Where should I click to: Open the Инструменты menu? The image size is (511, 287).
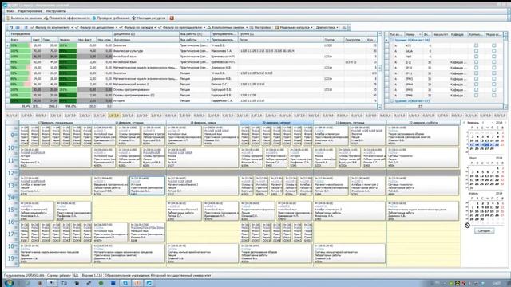pyautogui.click(x=56, y=11)
